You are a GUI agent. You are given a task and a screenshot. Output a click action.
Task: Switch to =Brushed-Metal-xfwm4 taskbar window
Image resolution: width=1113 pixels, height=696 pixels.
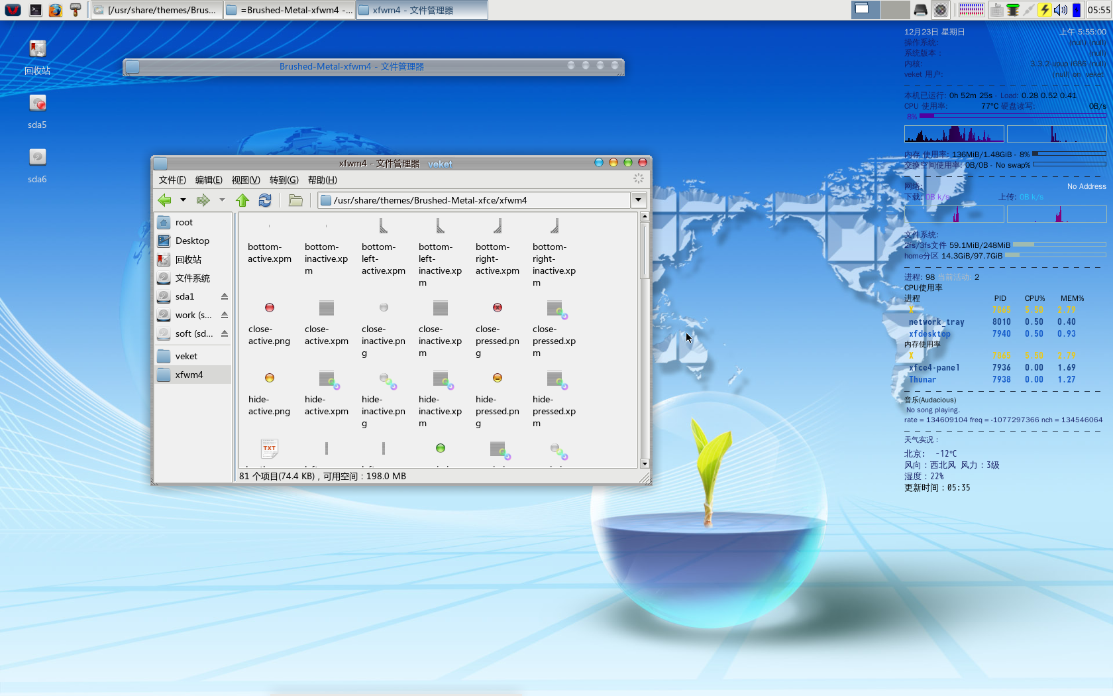click(x=290, y=10)
